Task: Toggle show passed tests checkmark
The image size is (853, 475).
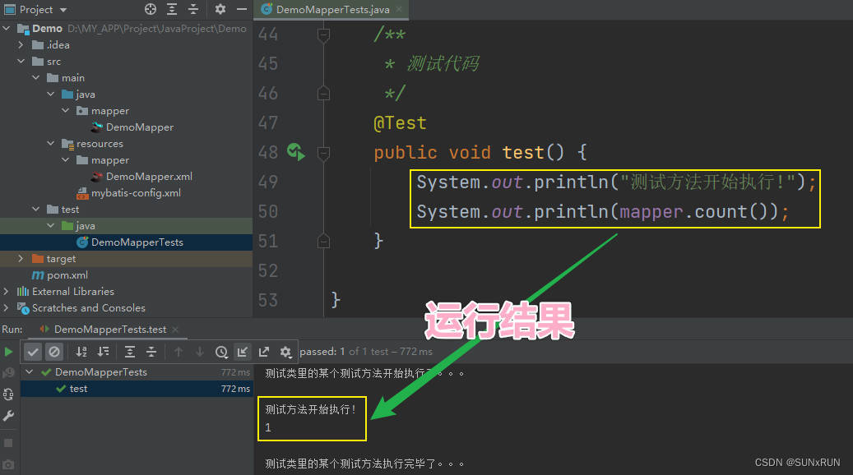Action: tap(33, 352)
